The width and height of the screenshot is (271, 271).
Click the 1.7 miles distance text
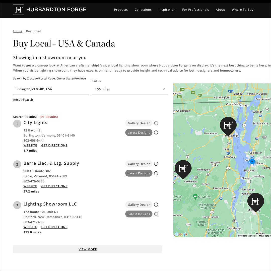point(30,151)
